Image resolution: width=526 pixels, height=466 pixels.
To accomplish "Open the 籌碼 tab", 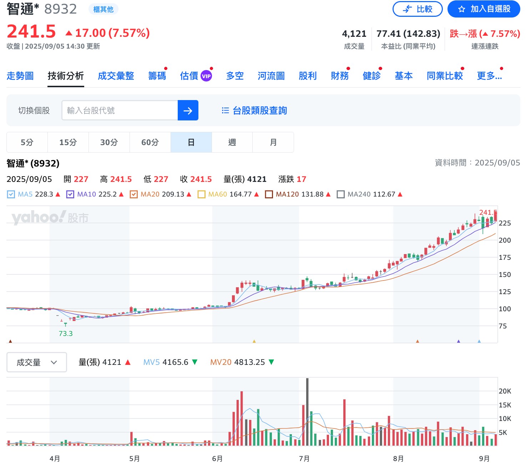I will (157, 75).
